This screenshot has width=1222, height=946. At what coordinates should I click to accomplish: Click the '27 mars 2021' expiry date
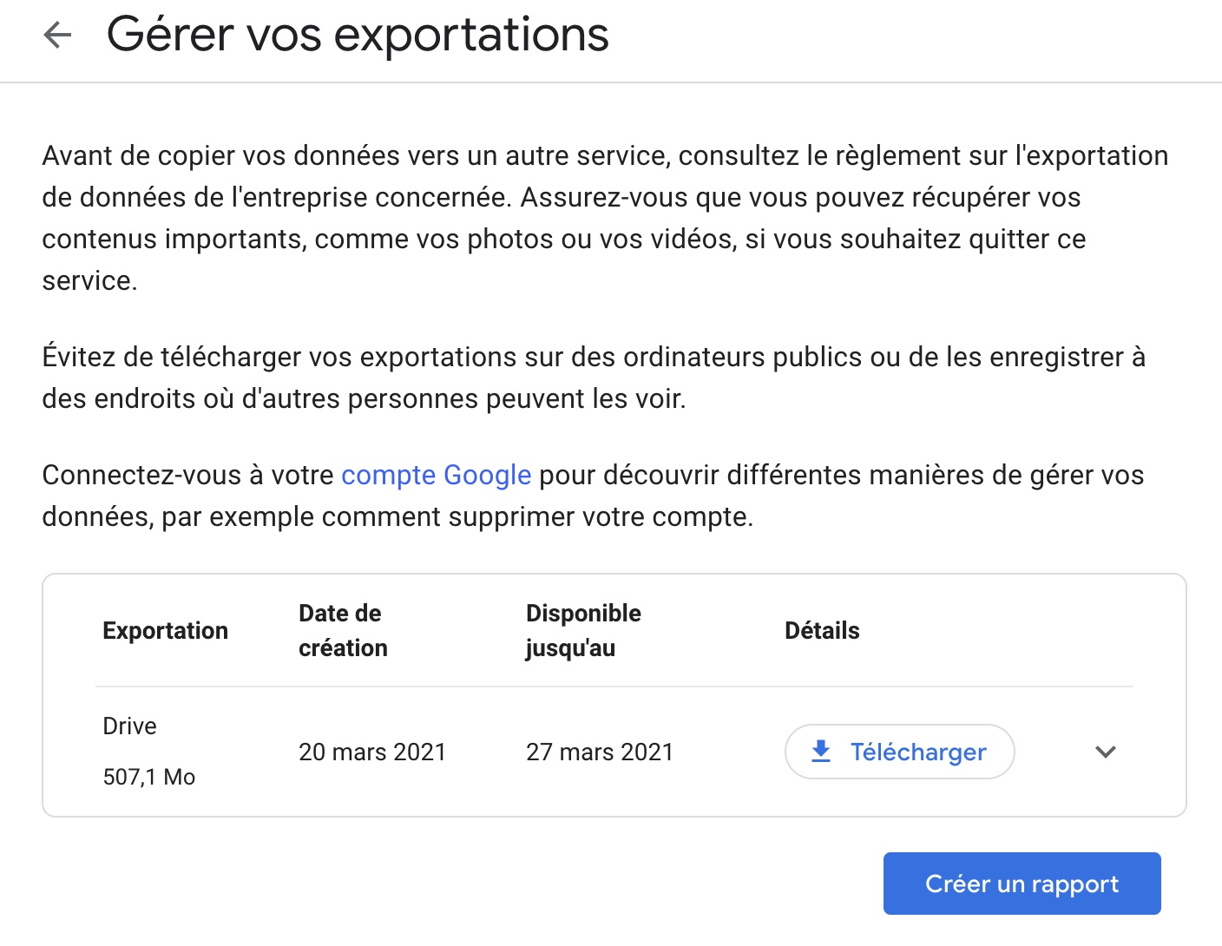coord(599,752)
